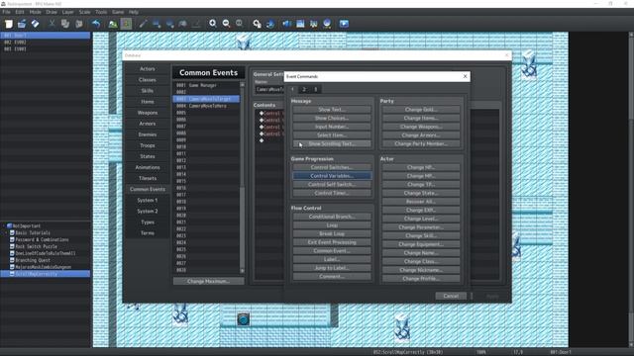Open the Sound Test icon
This screenshot has height=356, width=634.
[x=286, y=24]
